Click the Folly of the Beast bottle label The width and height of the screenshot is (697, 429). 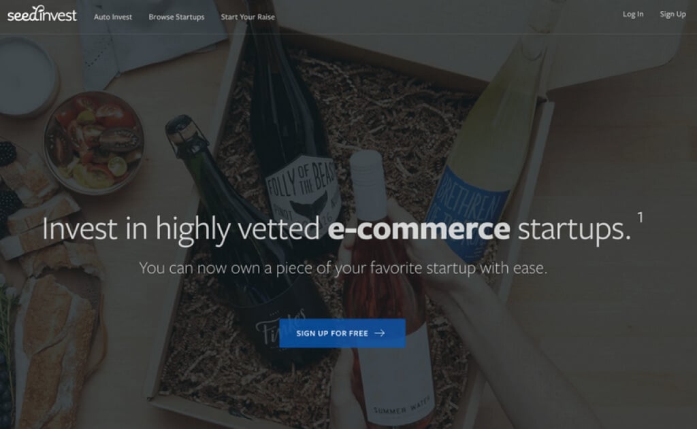tap(302, 192)
